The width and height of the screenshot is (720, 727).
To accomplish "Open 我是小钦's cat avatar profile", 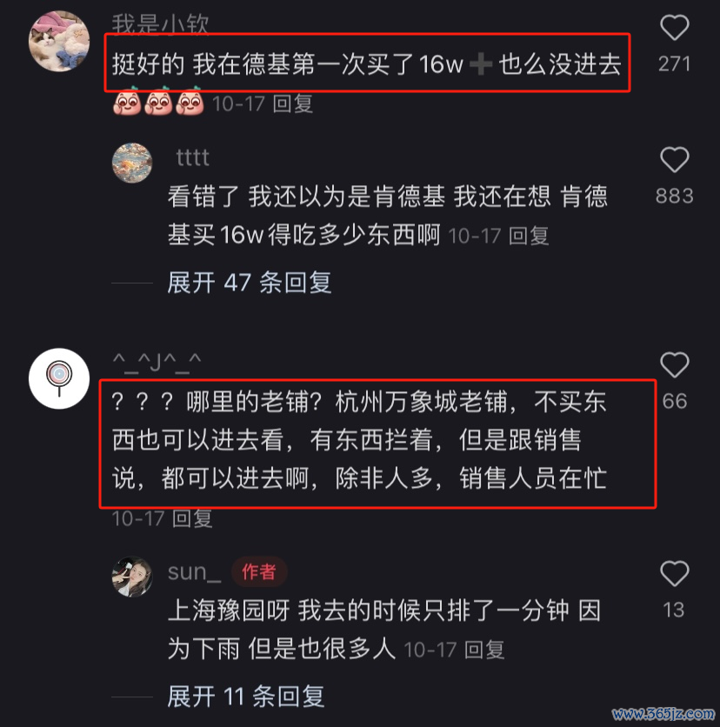I will (59, 41).
